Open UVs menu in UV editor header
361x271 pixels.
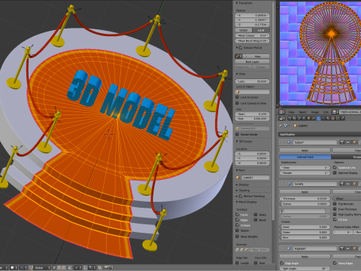[x=326, y=112]
